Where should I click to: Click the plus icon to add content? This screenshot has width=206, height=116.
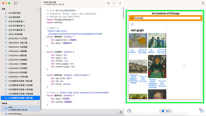pos(120,3)
